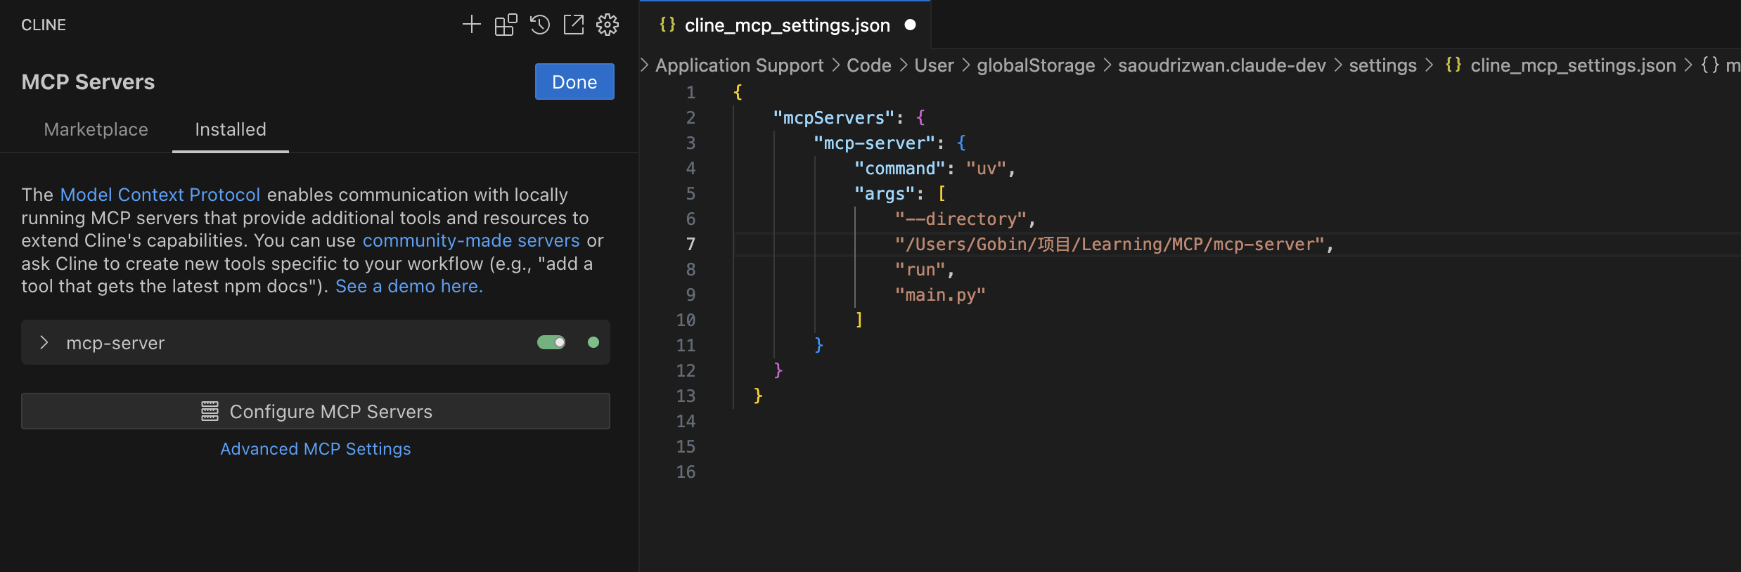Open the globalStorage breadcrumb dropdown
1741x572 pixels.
click(x=1035, y=65)
